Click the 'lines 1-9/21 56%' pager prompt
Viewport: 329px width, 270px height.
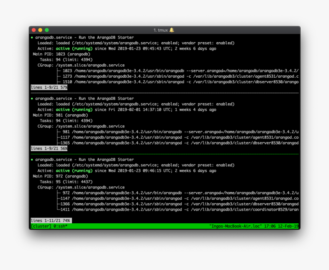tap(49, 148)
